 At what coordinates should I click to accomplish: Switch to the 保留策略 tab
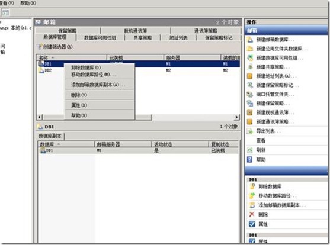tap(68, 31)
